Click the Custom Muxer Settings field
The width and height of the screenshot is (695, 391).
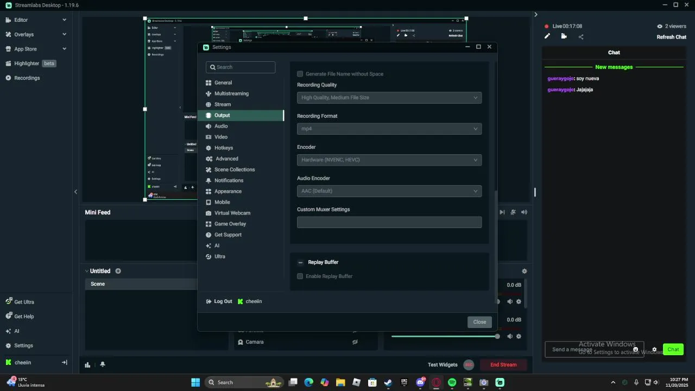tap(389, 222)
